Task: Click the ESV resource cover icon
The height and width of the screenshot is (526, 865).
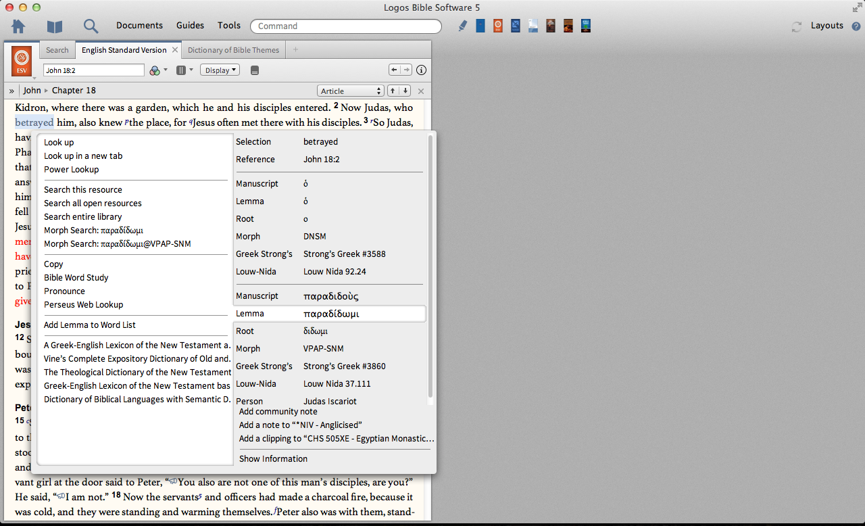Action: tap(22, 62)
